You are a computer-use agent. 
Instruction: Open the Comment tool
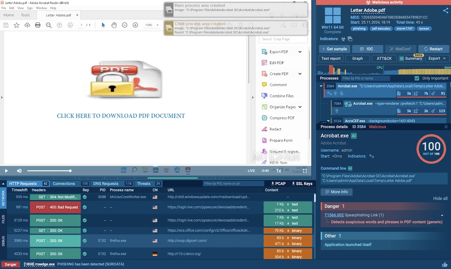click(x=278, y=85)
